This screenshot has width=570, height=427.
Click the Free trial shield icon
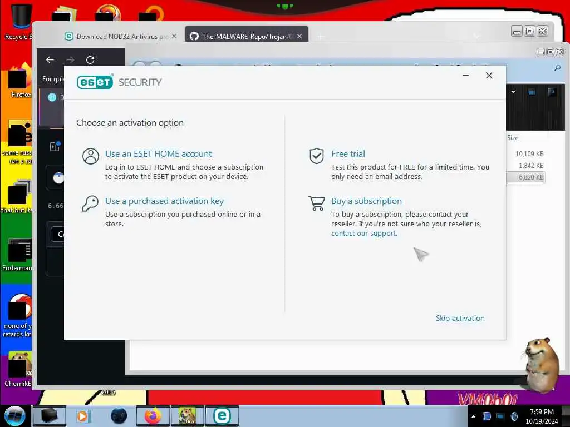coord(317,156)
